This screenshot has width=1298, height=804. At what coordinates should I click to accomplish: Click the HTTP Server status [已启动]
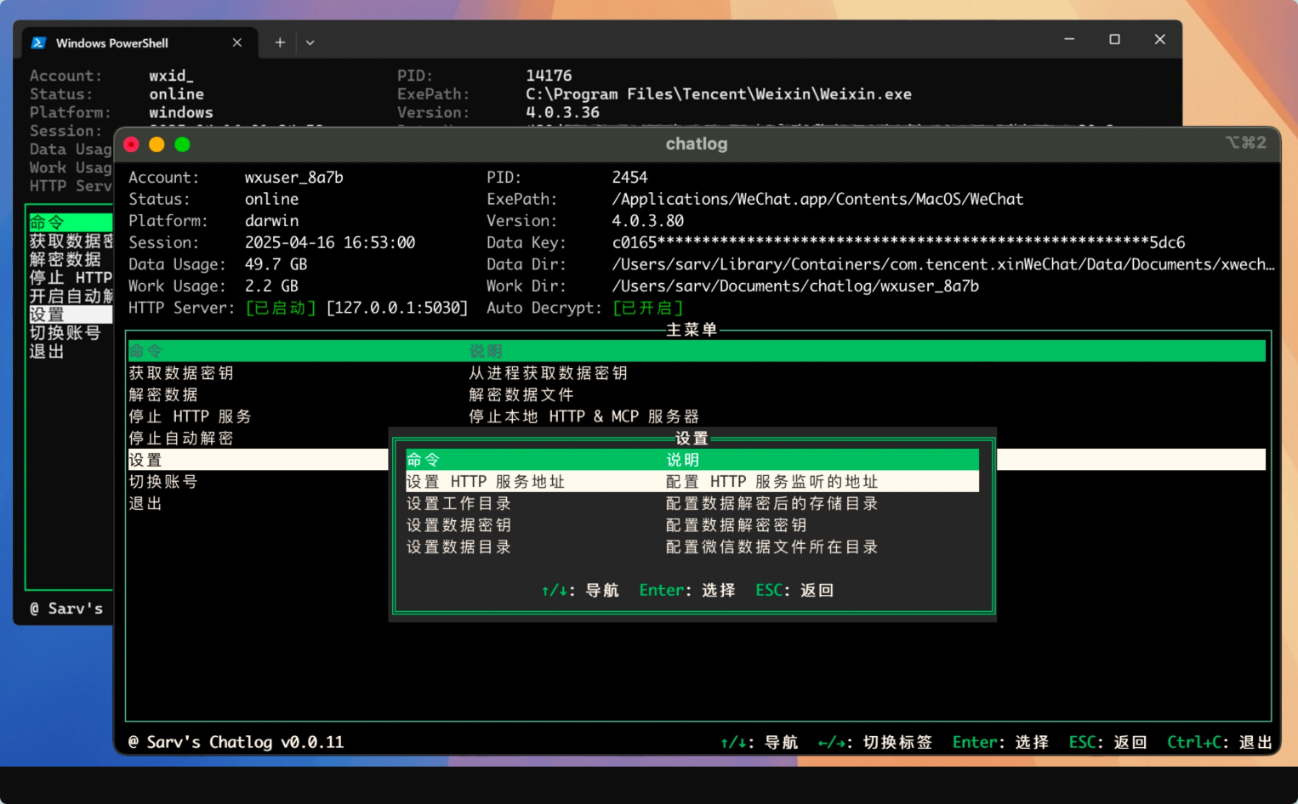tap(281, 308)
